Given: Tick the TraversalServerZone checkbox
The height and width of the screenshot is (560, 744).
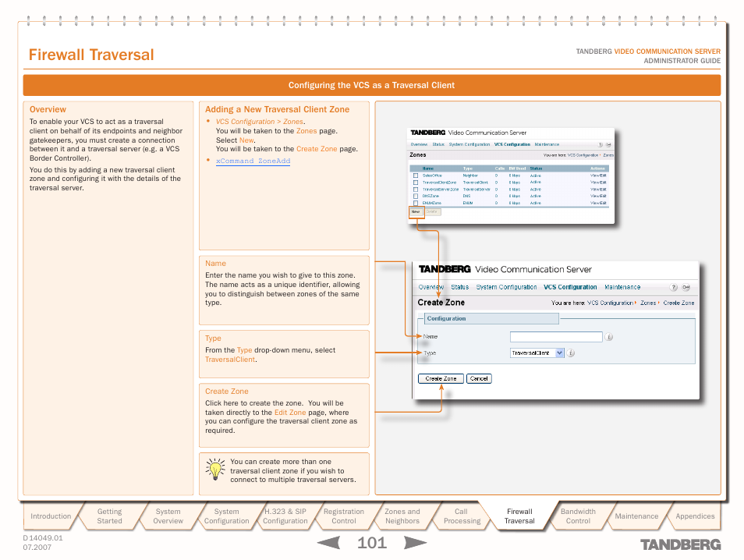Looking at the screenshot, I should coord(416,190).
